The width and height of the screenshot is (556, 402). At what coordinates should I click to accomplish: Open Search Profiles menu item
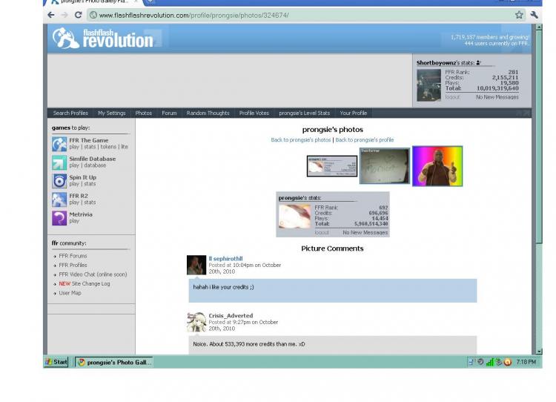[x=70, y=113]
